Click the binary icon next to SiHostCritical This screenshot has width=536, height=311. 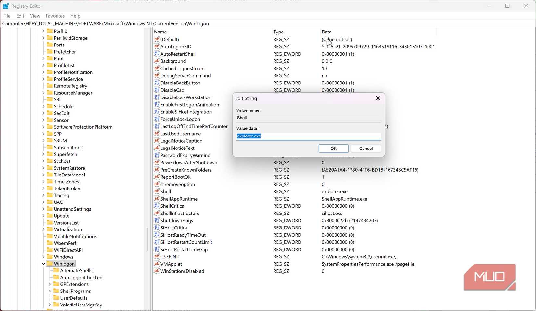pos(157,227)
